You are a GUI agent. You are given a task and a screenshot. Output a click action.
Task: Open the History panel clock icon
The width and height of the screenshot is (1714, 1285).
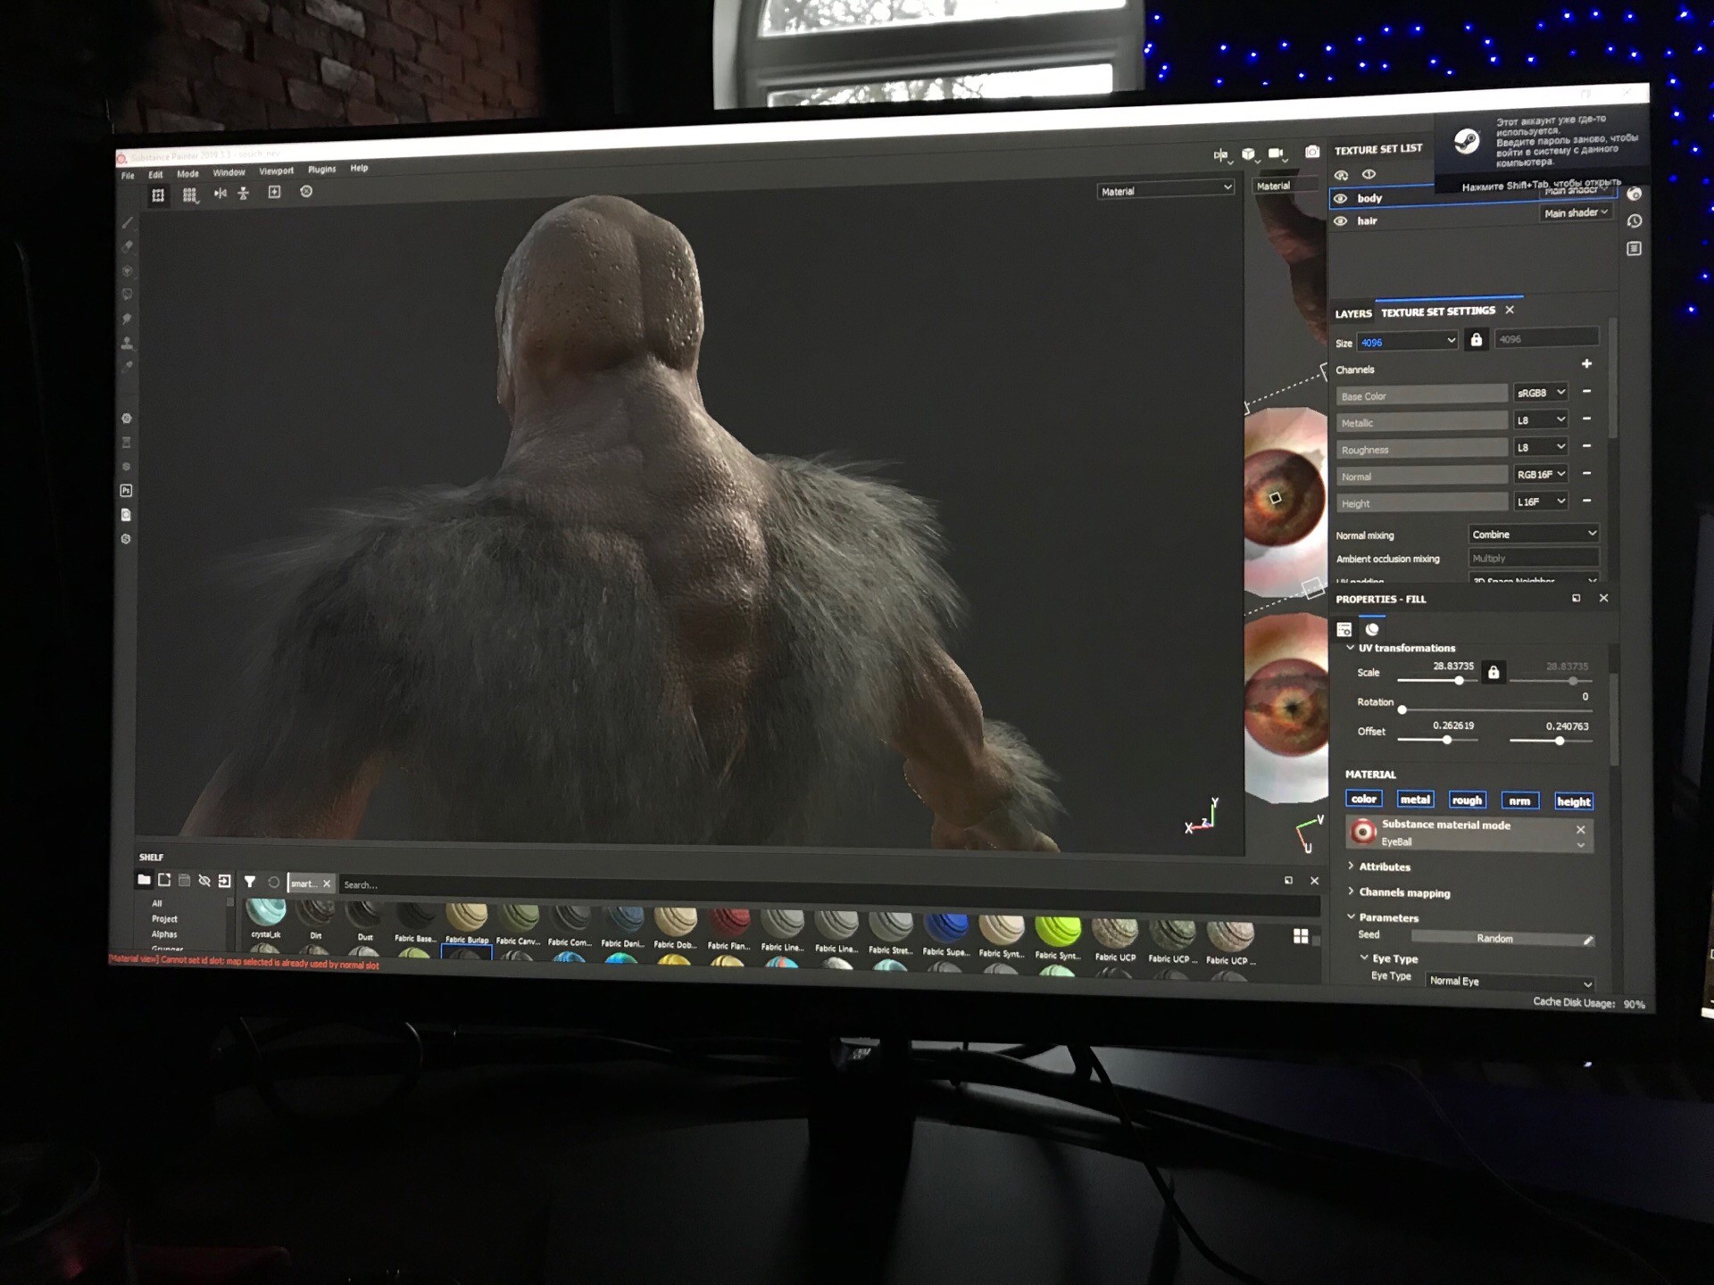tap(1634, 221)
